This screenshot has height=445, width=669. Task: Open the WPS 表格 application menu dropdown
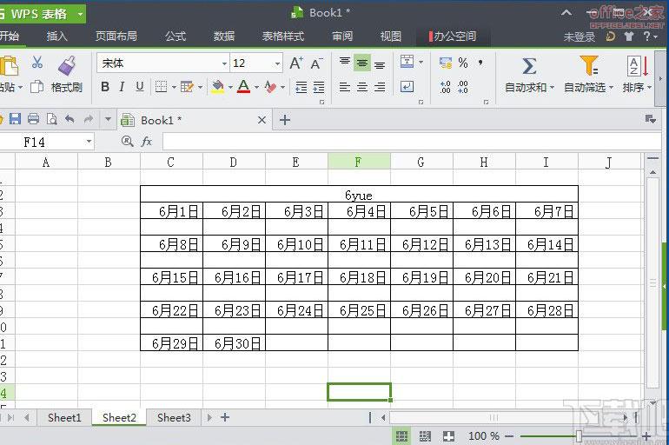pos(80,14)
